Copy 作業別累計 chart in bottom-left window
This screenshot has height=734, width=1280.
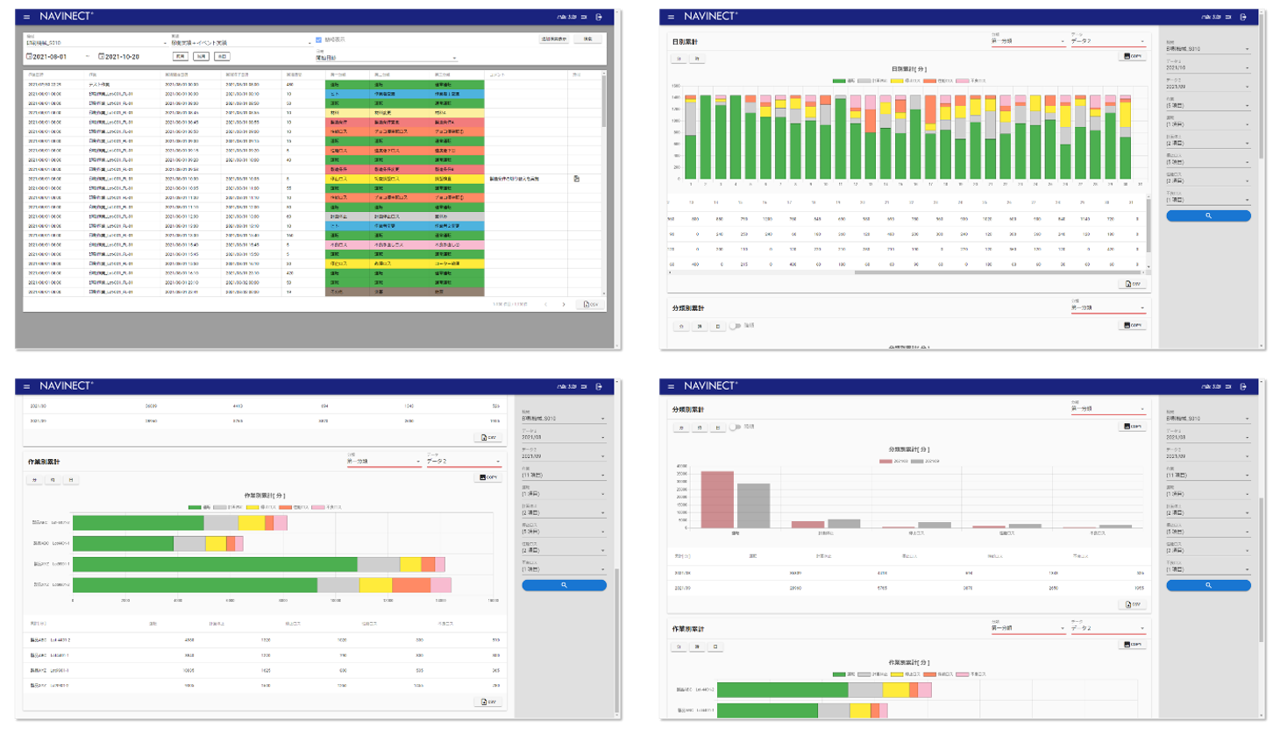click(487, 477)
